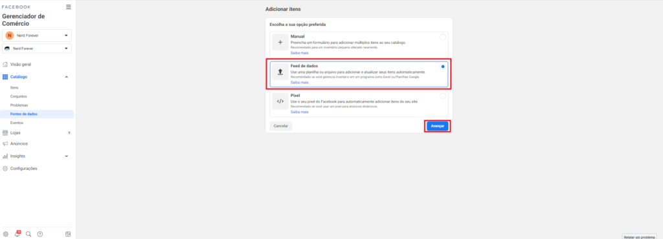Open the help question mark icon
Screen dimensions: 663x239
click(x=40, y=234)
